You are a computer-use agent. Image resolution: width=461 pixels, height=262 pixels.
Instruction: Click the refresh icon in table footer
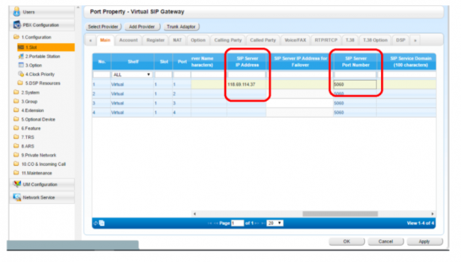[x=96, y=223]
